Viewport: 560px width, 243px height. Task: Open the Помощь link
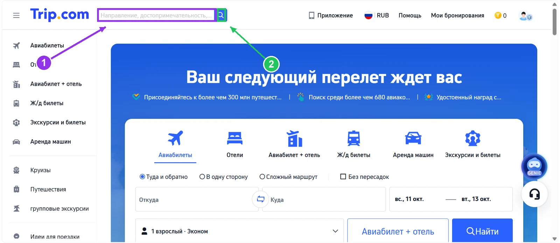[410, 15]
